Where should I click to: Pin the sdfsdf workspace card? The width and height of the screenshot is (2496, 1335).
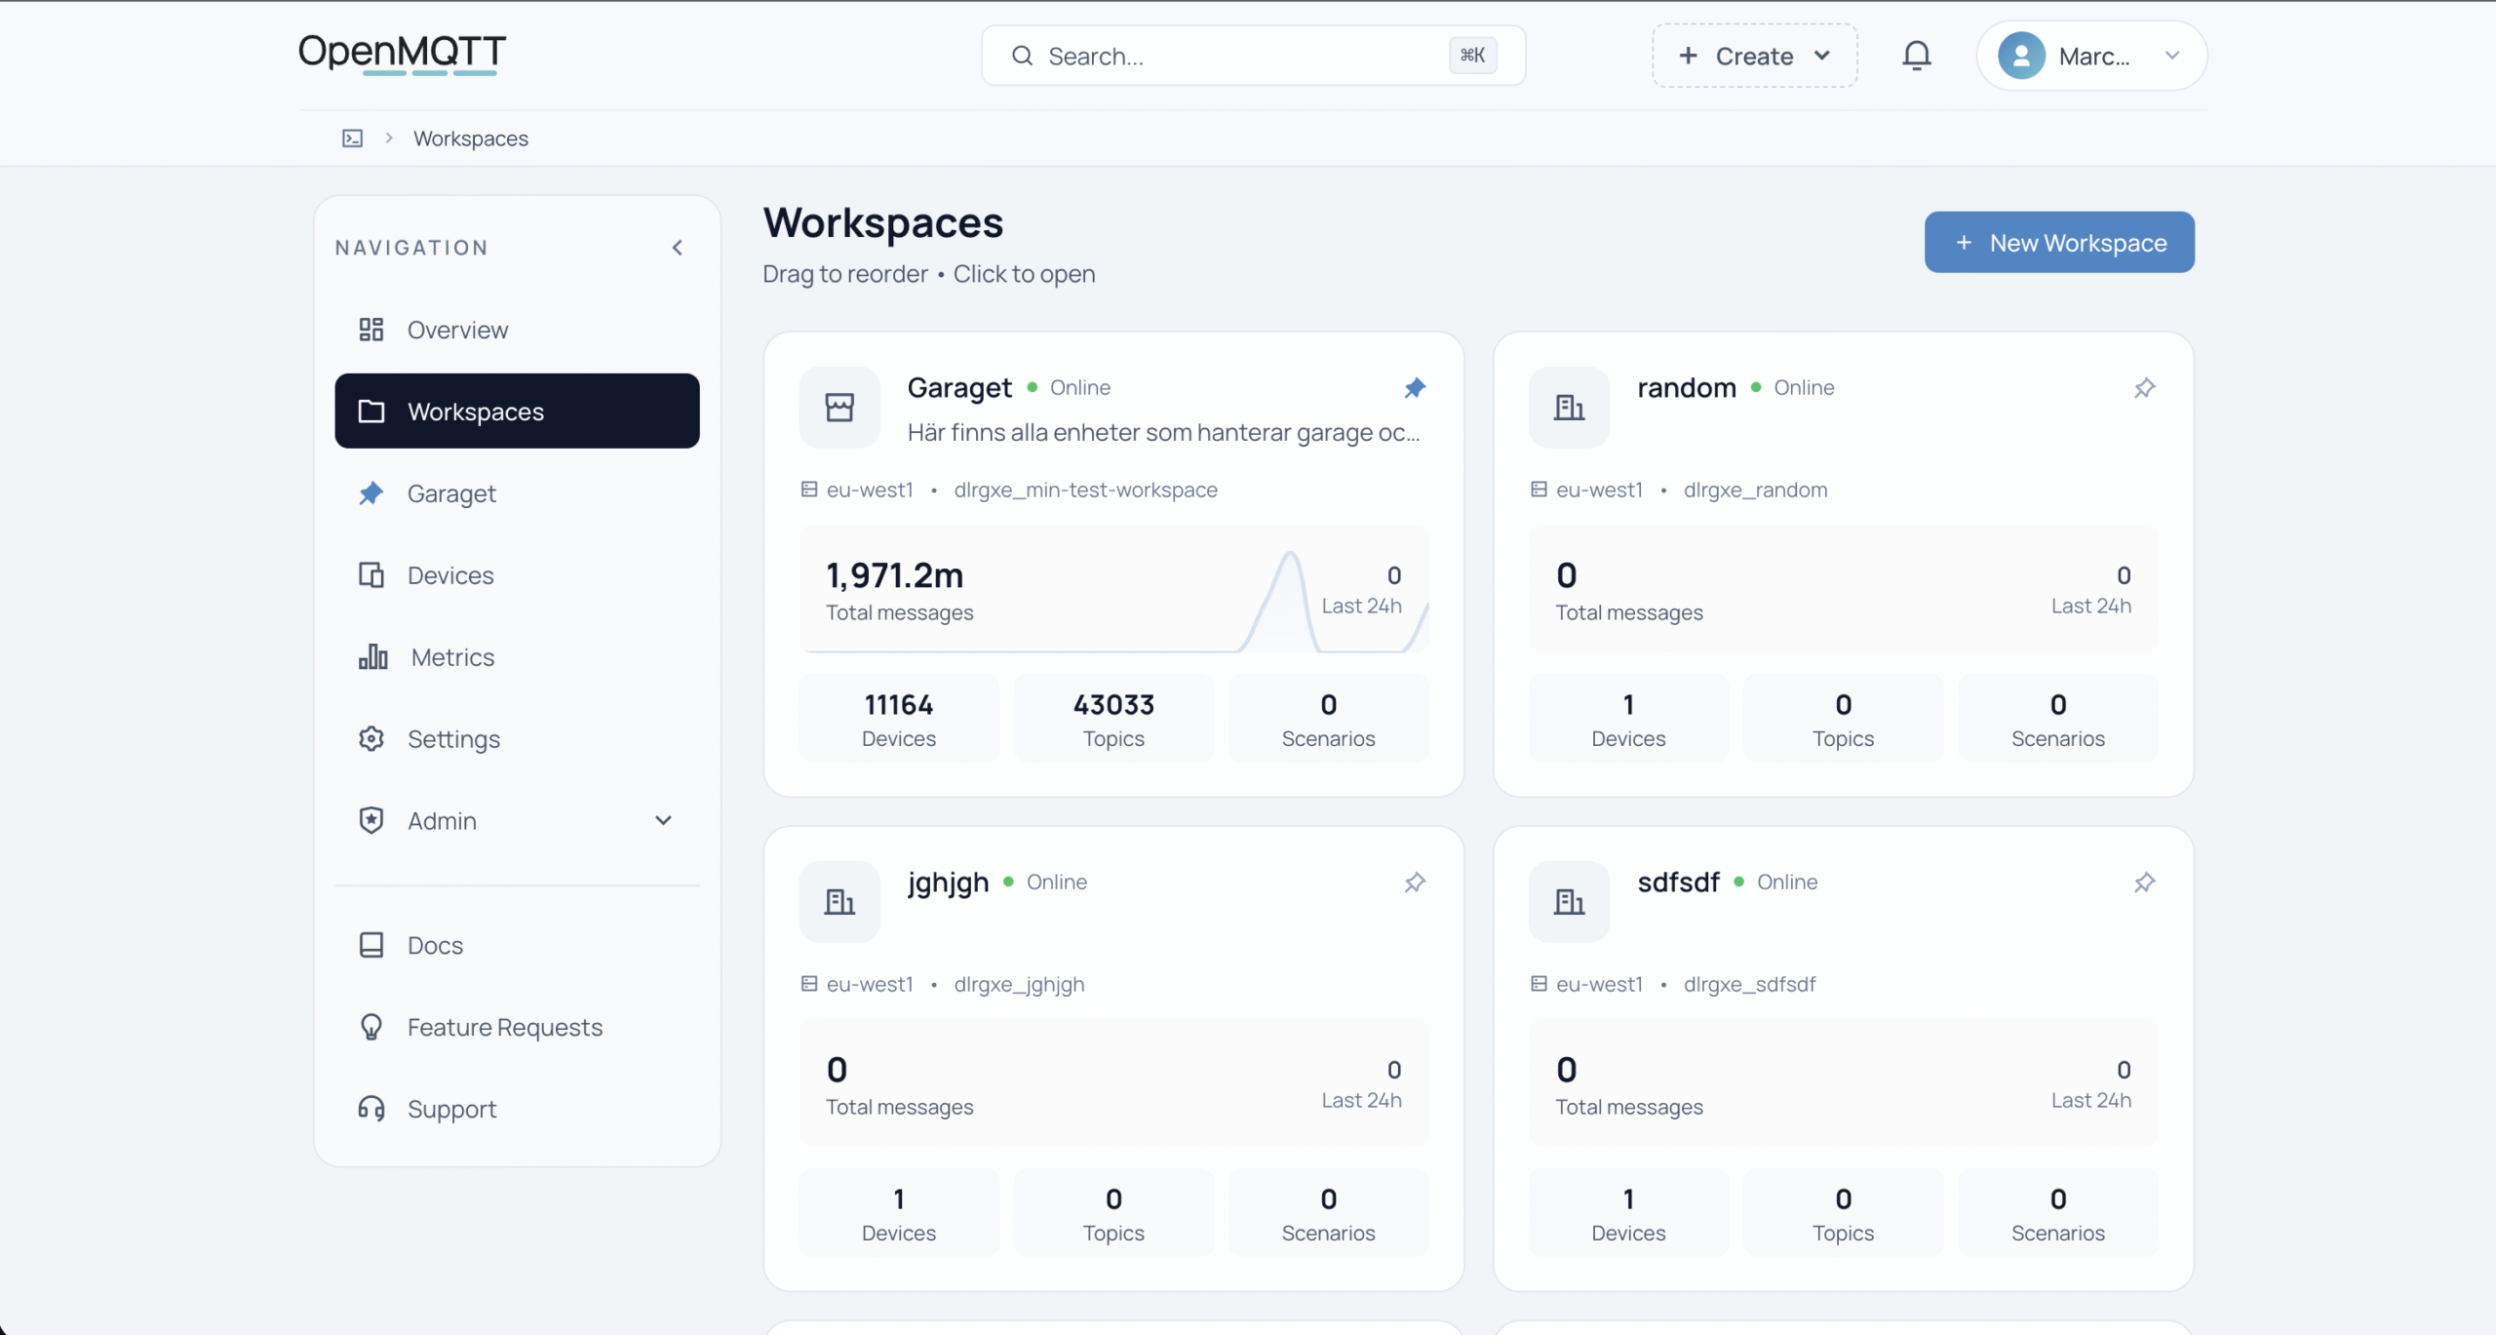tap(2144, 883)
